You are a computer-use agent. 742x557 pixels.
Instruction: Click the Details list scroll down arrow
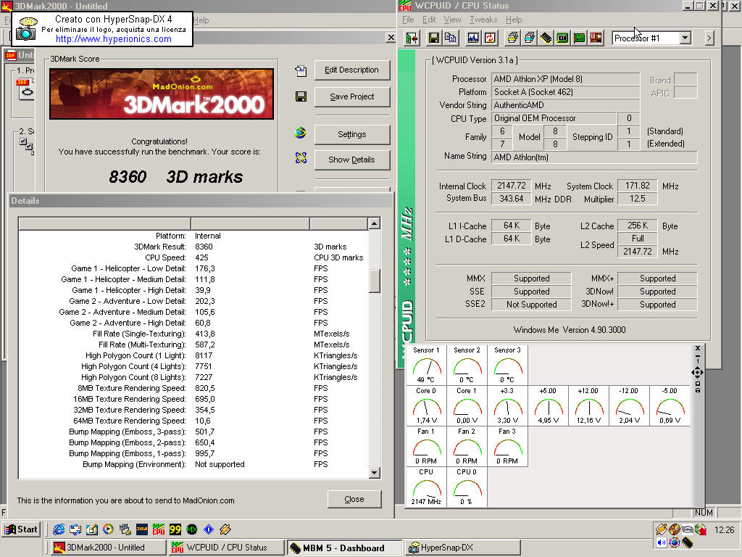coord(375,472)
